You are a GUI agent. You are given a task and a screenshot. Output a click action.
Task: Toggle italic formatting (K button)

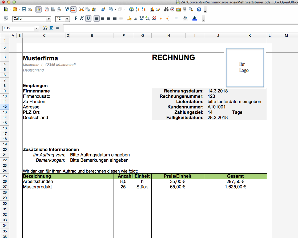tap(82, 19)
